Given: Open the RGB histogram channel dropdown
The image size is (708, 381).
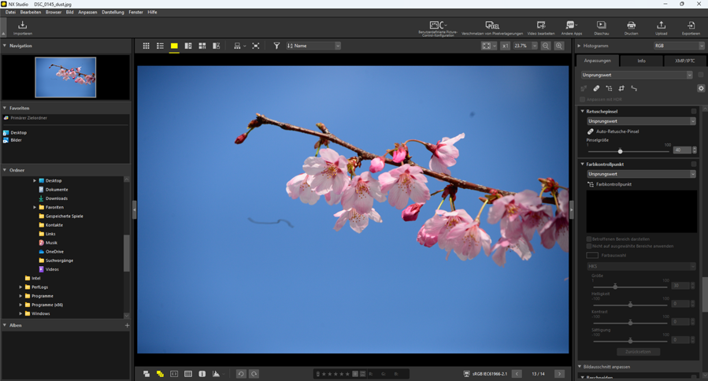Looking at the screenshot, I should (x=676, y=46).
